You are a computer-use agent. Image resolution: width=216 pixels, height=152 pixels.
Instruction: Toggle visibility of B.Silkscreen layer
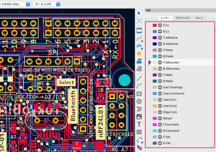160,69
